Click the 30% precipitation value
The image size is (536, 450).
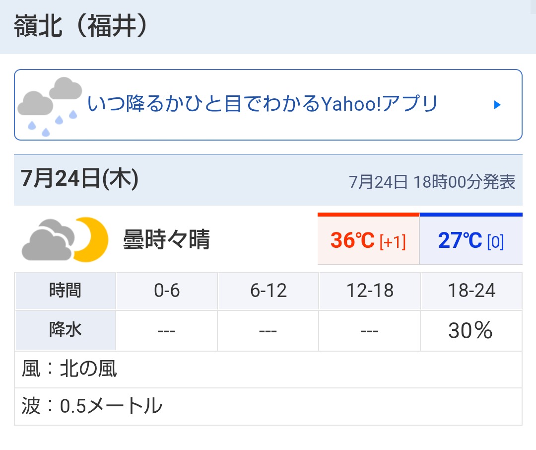(x=470, y=331)
